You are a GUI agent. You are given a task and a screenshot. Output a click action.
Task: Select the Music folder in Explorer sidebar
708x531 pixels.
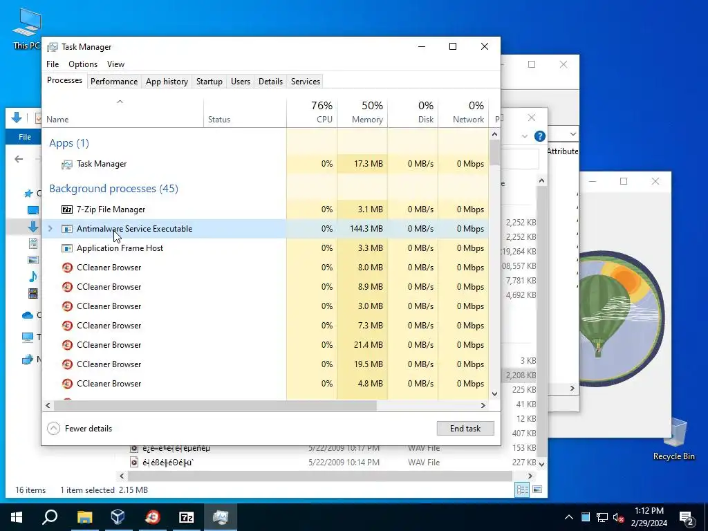(33, 277)
